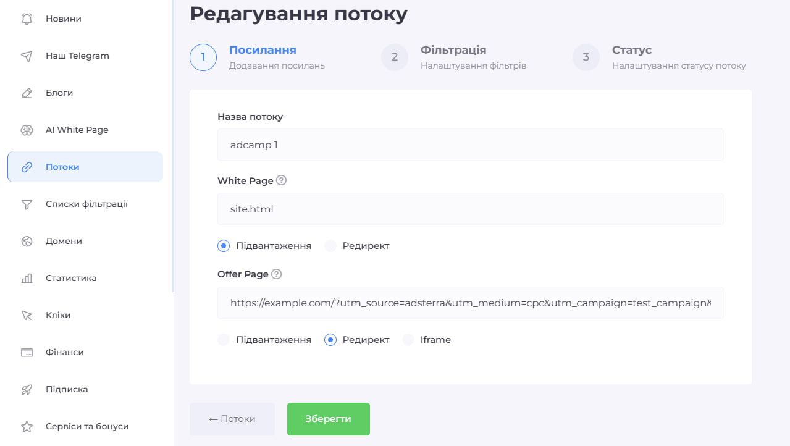
Task: Click the Редагування потоку heading
Action: pyautogui.click(x=298, y=13)
